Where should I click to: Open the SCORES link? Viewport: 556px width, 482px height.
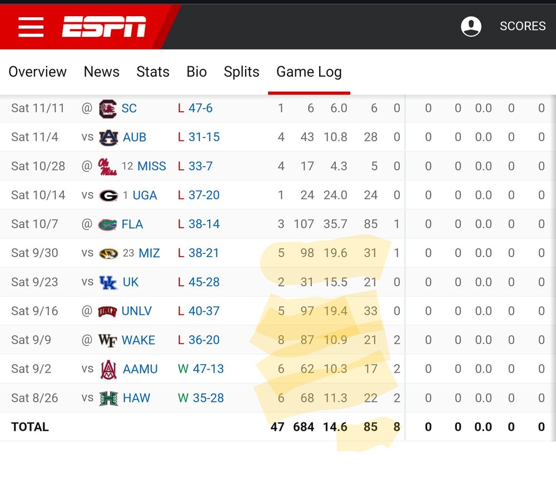point(523,26)
